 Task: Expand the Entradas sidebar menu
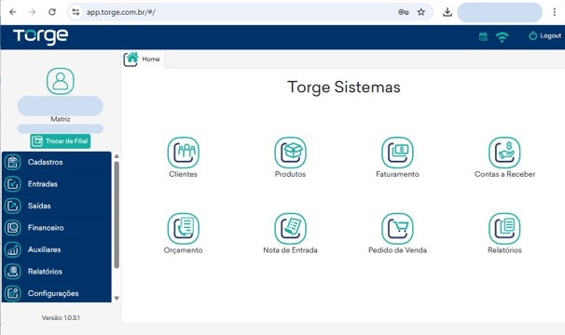click(57, 184)
